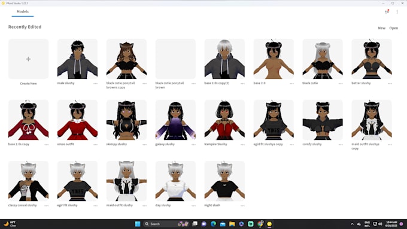Open the blank black cutie ponytail brown thumbnail
Screen dimensions: 407x229
(x=175, y=59)
